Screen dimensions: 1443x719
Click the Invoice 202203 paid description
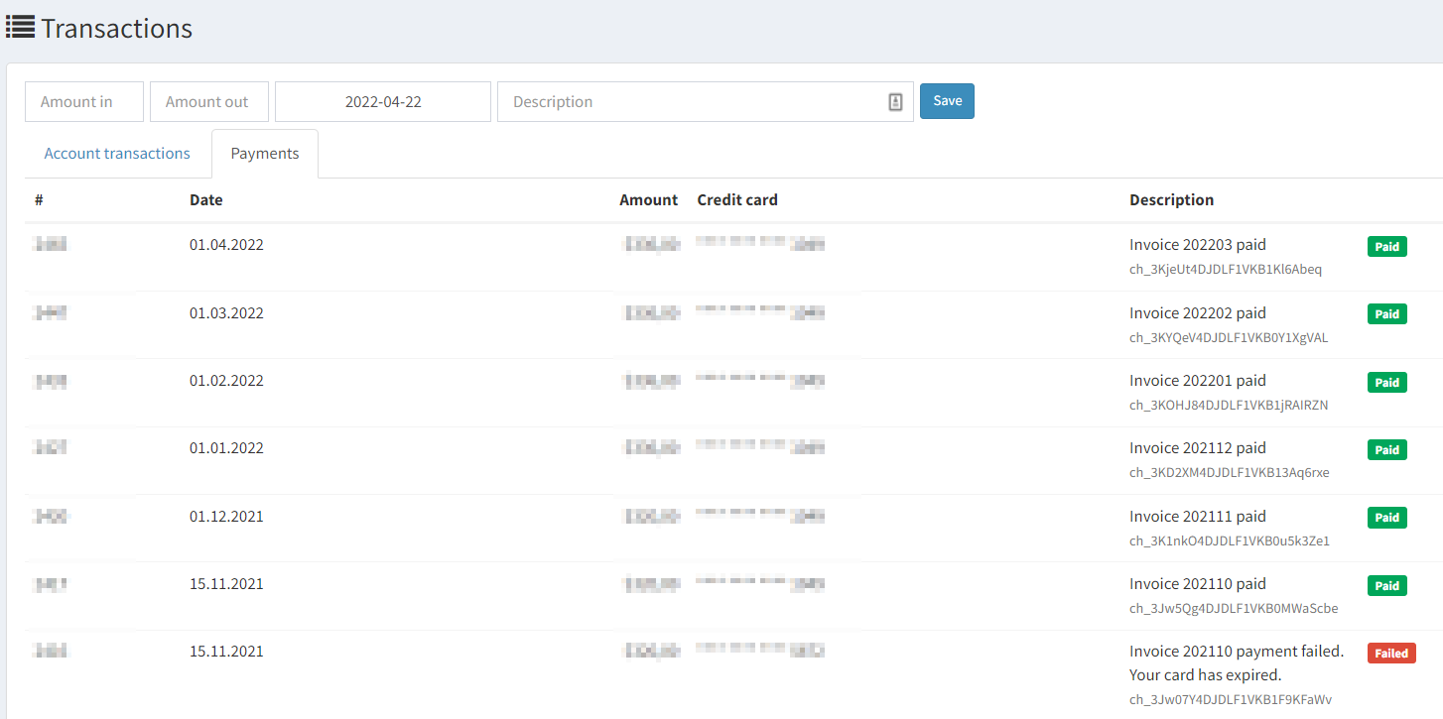pos(1197,245)
